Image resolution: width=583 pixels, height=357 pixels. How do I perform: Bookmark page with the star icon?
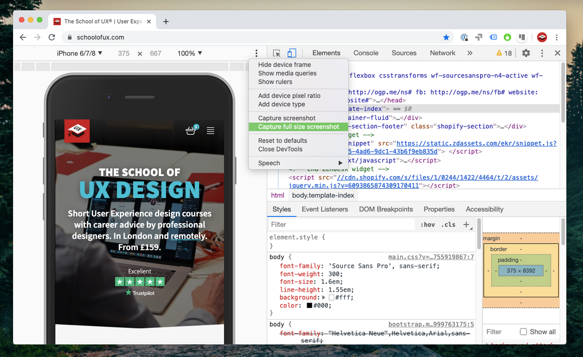tap(446, 37)
